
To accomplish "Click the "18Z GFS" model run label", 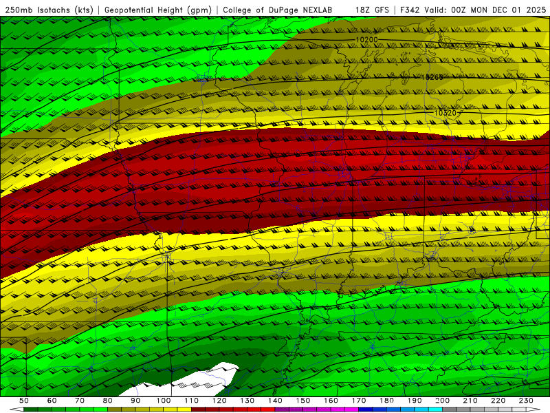I will click(x=372, y=10).
